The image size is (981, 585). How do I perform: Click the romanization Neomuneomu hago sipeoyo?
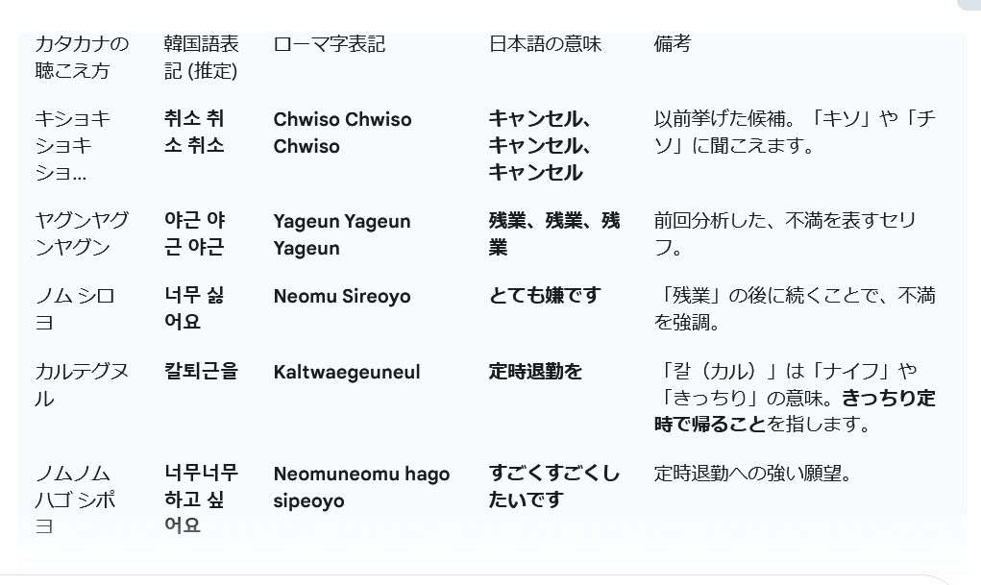361,487
